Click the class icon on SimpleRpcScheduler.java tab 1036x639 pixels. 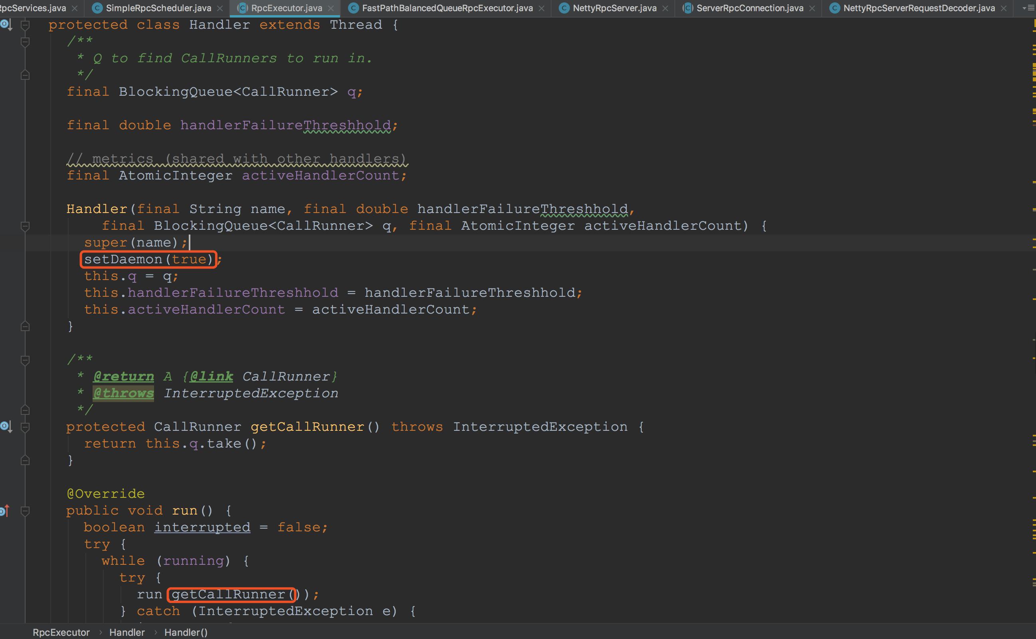click(x=97, y=8)
